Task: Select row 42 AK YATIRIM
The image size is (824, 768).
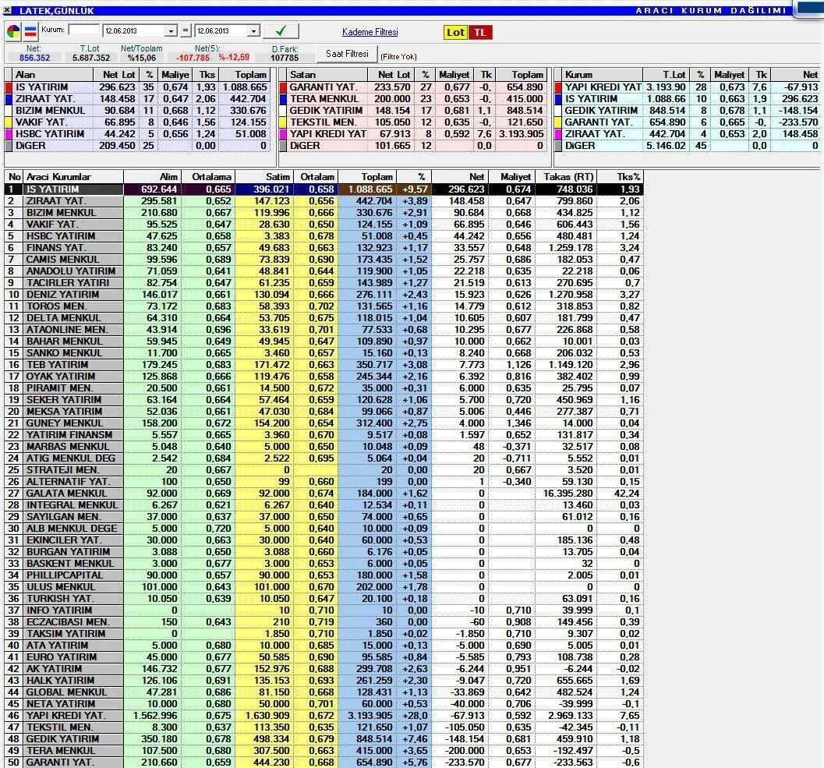Action: point(324,669)
